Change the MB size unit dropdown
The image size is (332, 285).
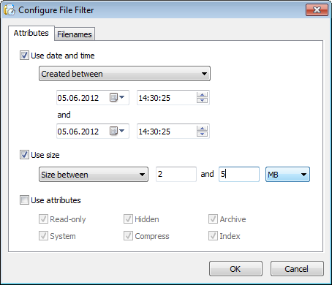click(287, 175)
